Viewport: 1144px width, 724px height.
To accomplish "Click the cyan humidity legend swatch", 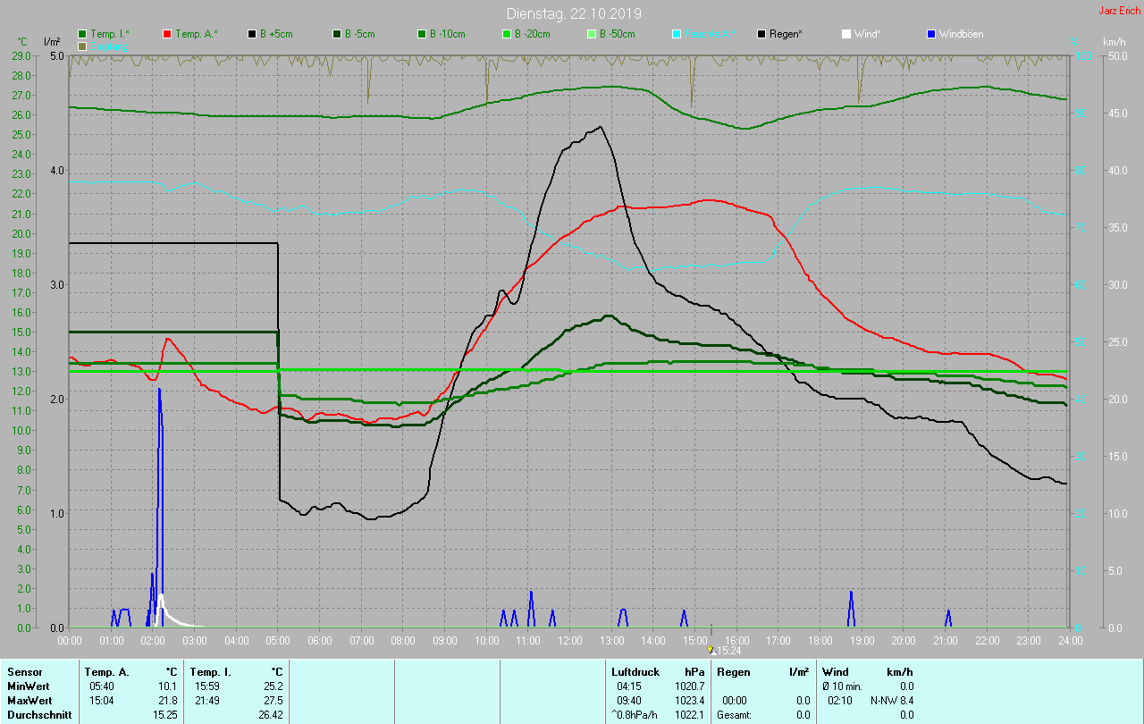I will pos(677,34).
